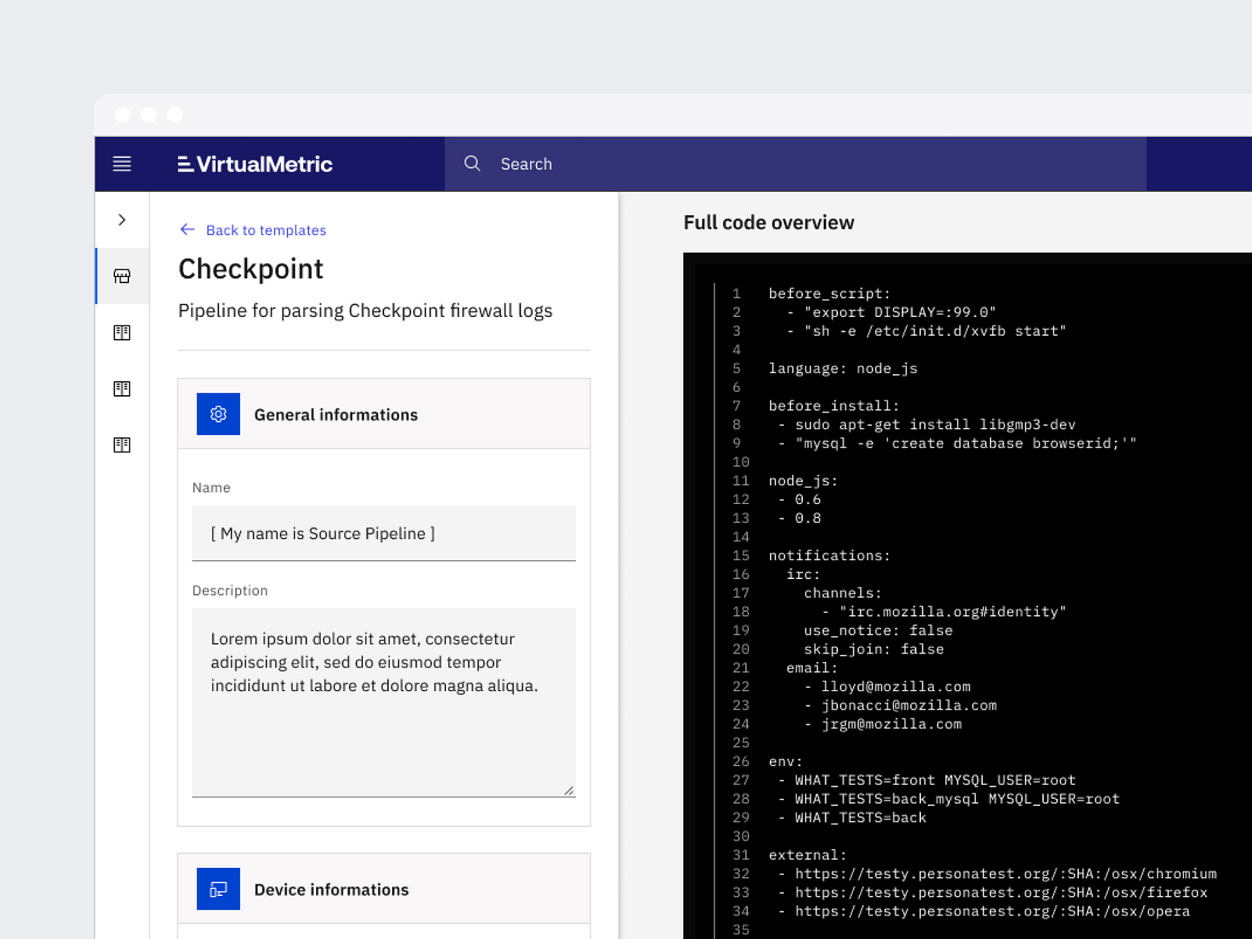Click the search magnifier icon
The height and width of the screenshot is (939, 1252).
(473, 164)
